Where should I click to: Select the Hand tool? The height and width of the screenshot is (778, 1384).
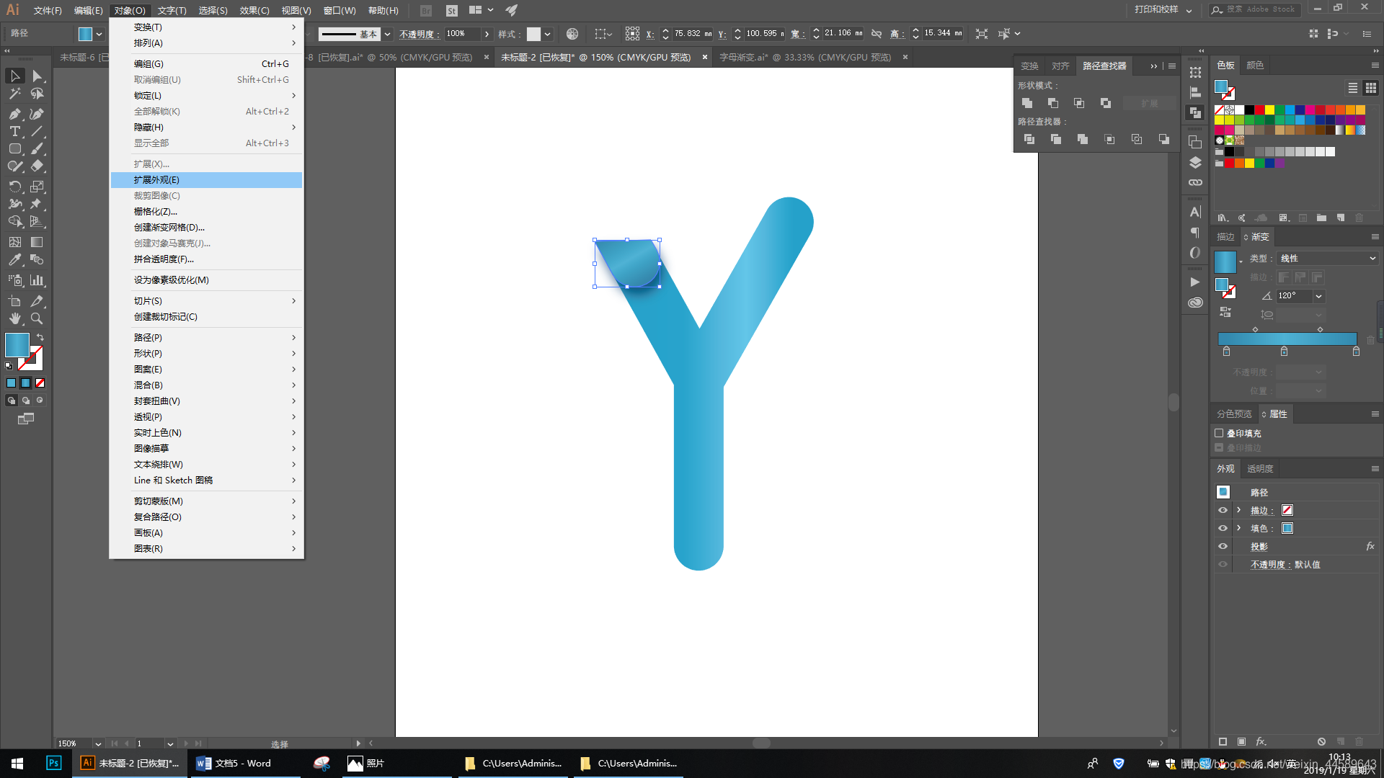(14, 318)
